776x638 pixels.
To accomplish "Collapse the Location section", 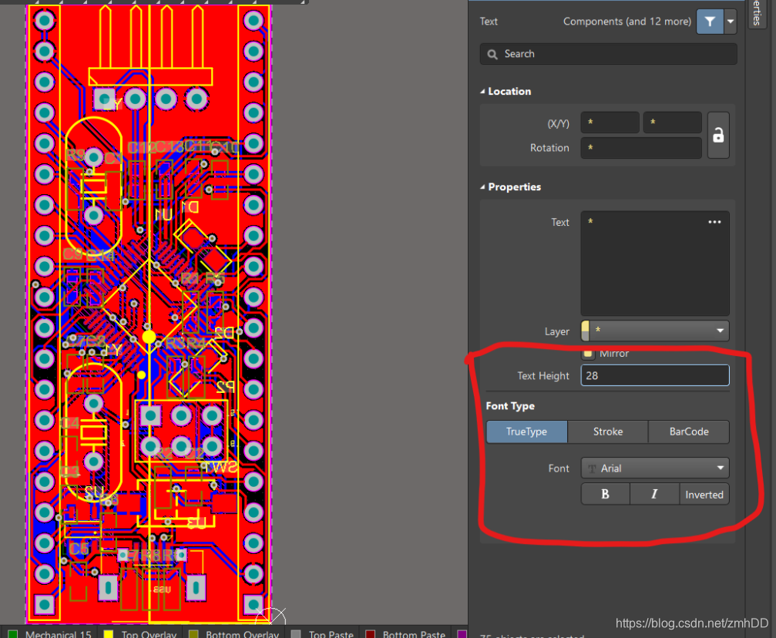I will [x=483, y=92].
